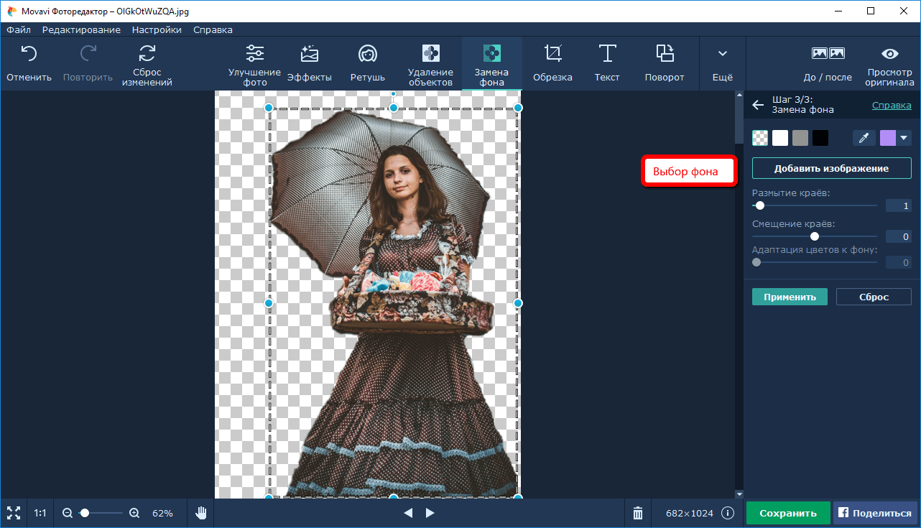Open the purple color picker dropdown arrow

click(x=904, y=138)
